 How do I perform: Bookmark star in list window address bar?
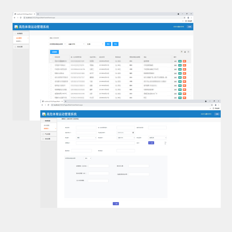tap(184, 18)
